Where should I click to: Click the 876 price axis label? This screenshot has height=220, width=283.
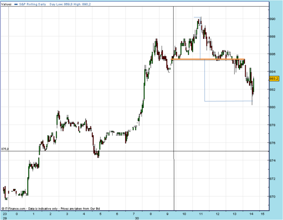pyautogui.click(x=273, y=143)
